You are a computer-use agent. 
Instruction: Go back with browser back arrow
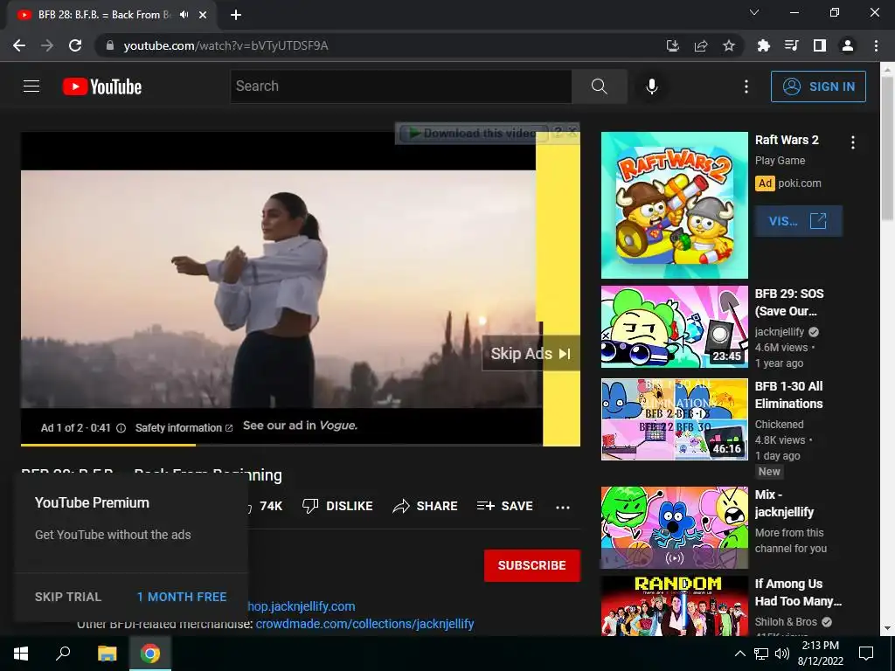tap(19, 45)
